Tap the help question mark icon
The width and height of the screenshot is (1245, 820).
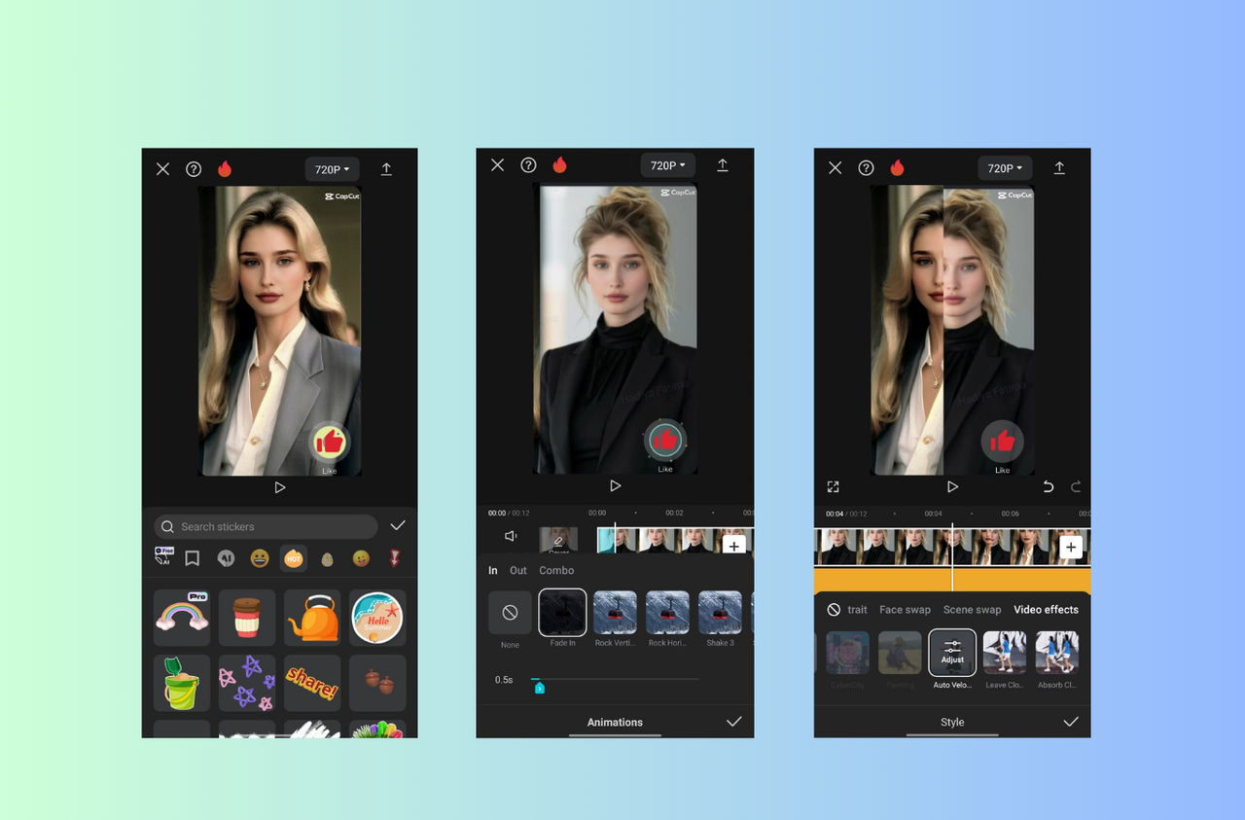(x=194, y=168)
